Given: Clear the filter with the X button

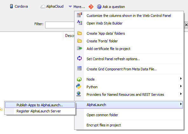Looking at the screenshot, I should pos(186,25).
